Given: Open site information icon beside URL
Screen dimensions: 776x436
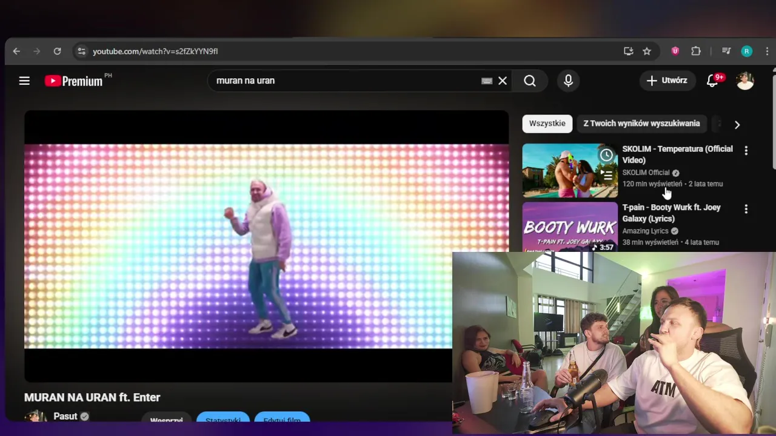Looking at the screenshot, I should pos(81,51).
